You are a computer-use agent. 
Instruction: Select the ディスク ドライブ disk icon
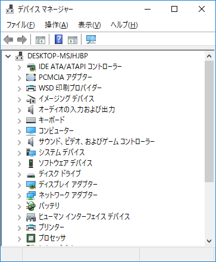(31, 175)
